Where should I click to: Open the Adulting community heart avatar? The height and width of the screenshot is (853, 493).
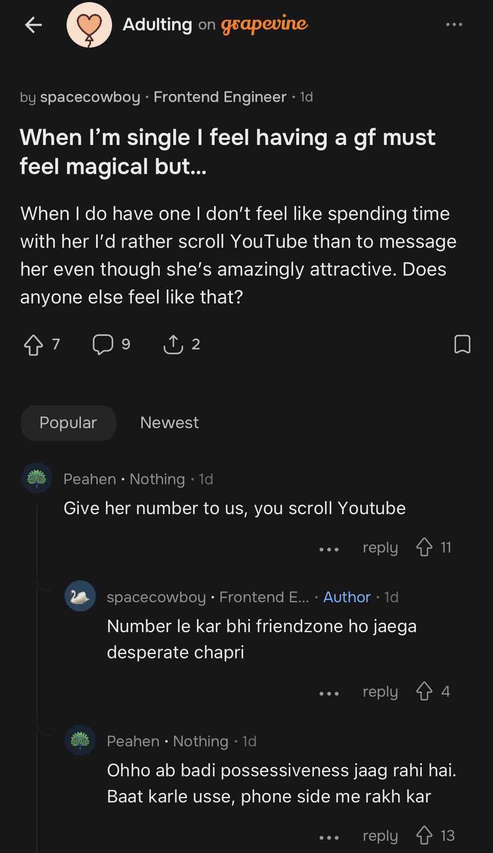pos(89,25)
